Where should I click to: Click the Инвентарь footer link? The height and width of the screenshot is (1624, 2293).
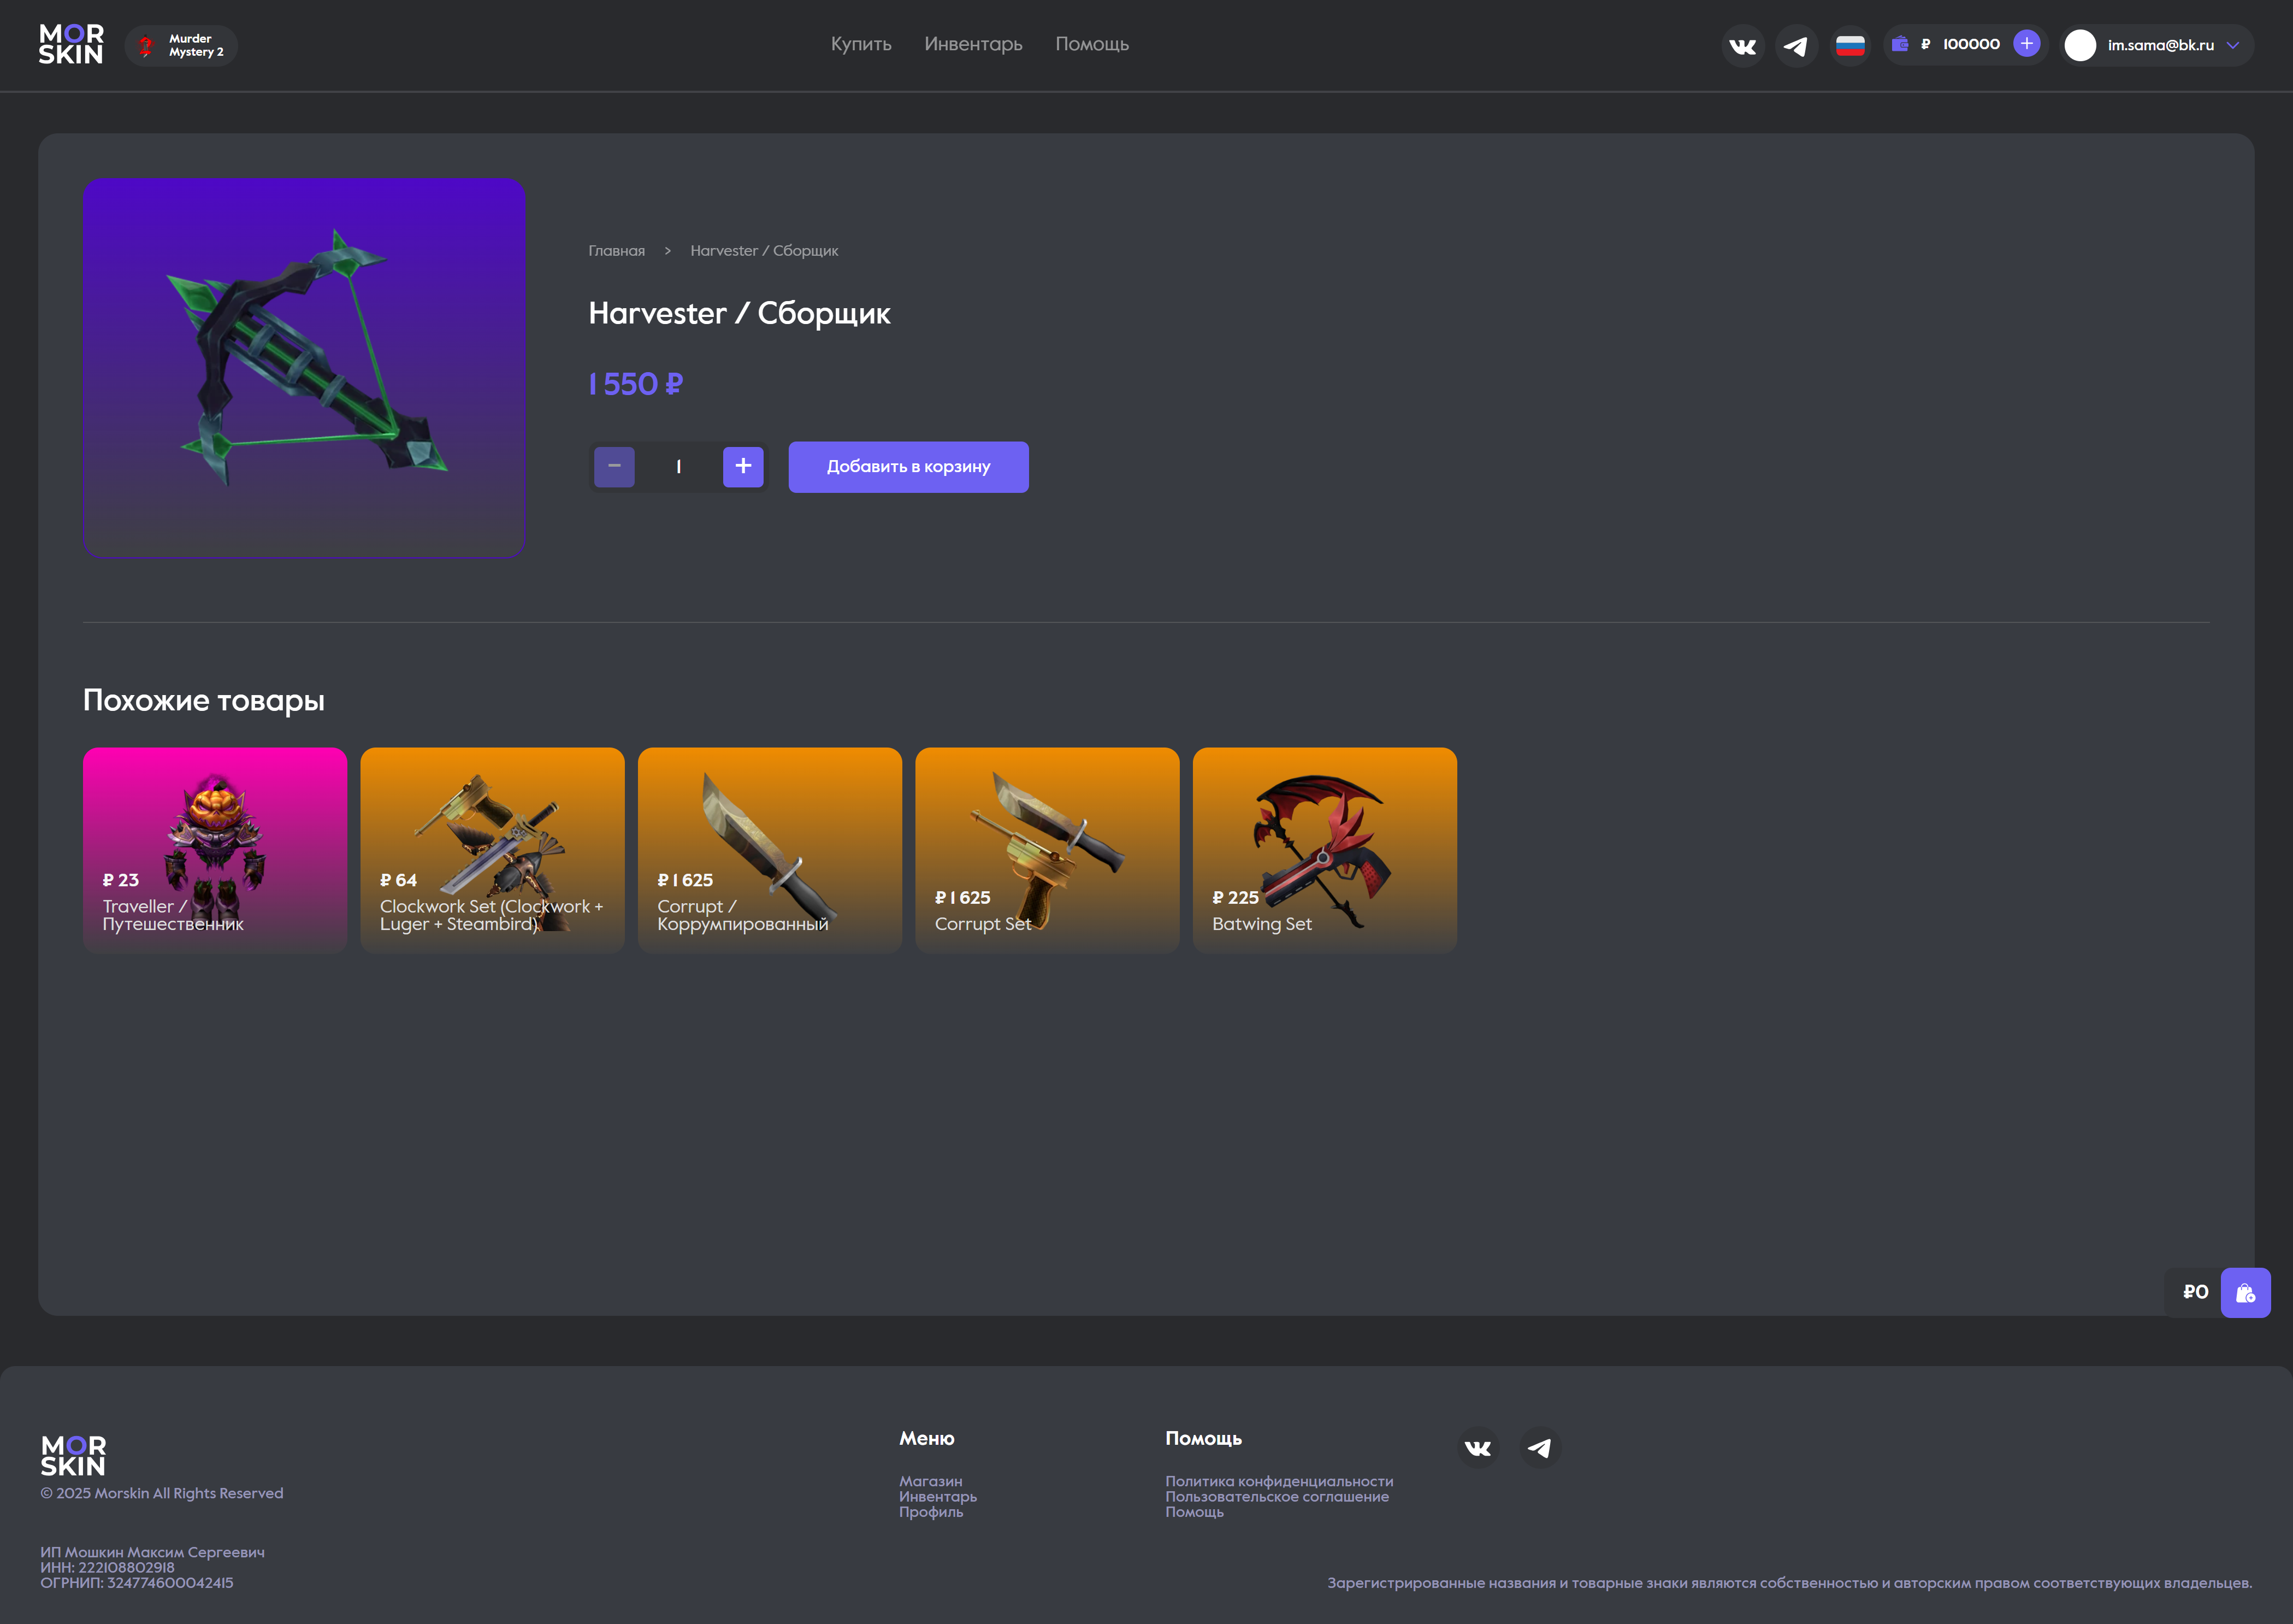[938, 1497]
